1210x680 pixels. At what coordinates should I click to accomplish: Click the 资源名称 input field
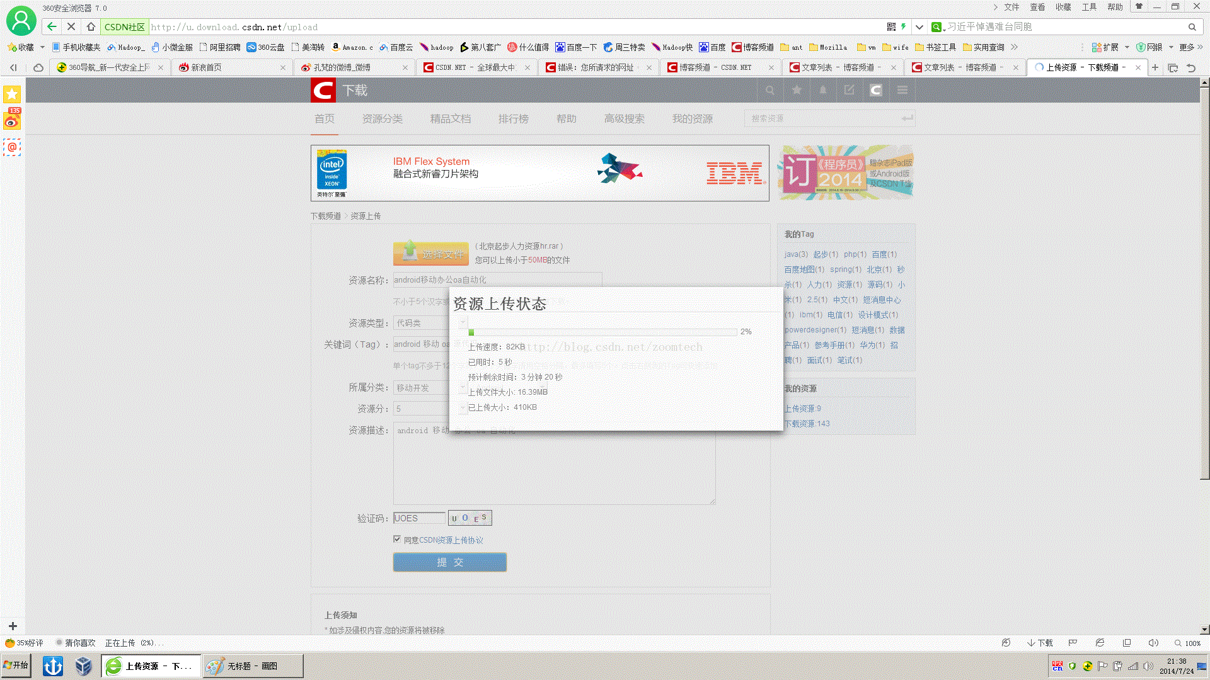[x=497, y=280]
